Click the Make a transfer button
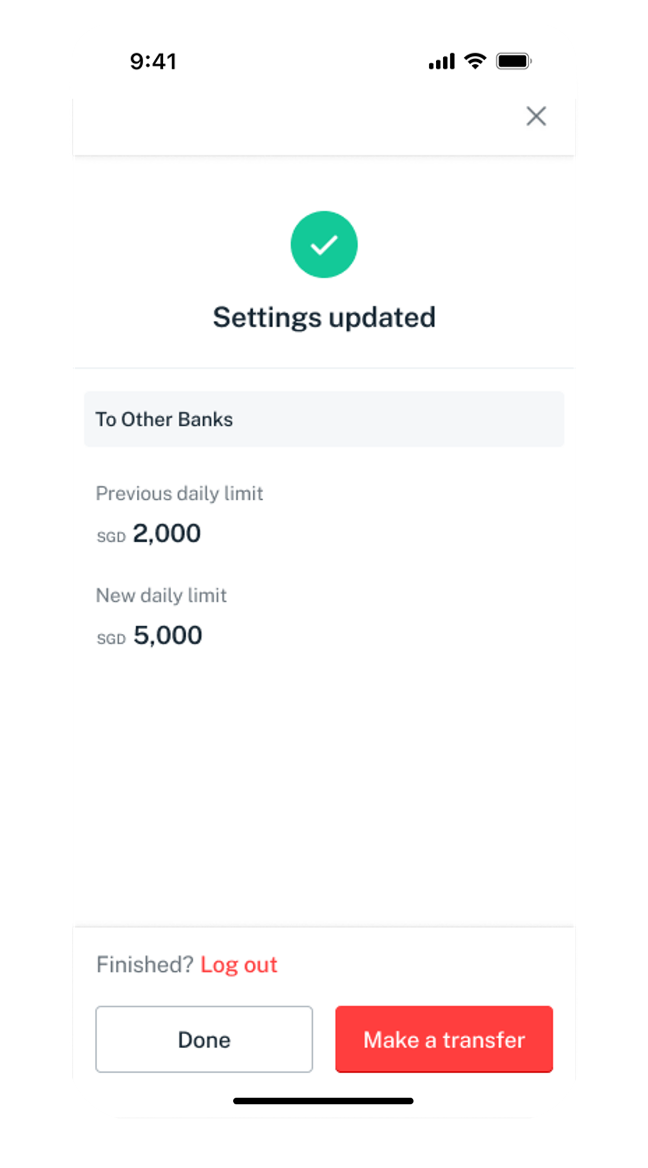 click(444, 1039)
